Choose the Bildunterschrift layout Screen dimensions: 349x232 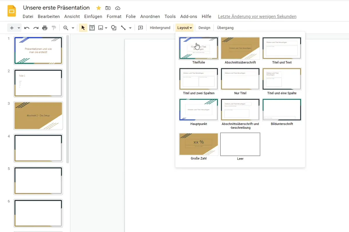[x=282, y=110]
